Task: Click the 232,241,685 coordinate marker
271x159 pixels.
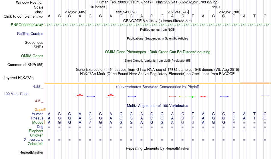Action: pos(75,12)
